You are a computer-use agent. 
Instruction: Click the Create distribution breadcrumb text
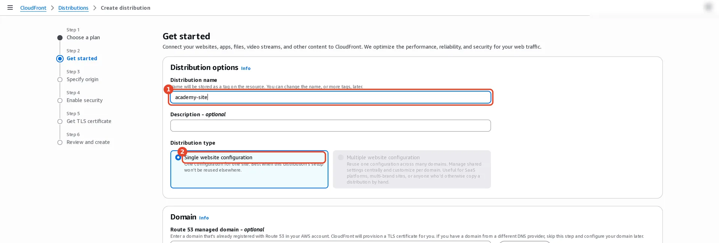(125, 8)
